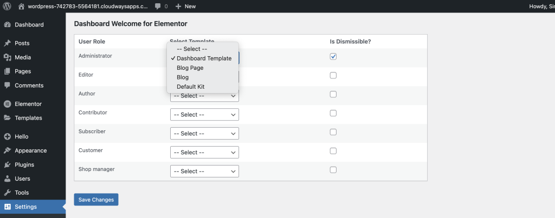Click the site home icon in admin bar
555x218 pixels.
pyautogui.click(x=21, y=6)
